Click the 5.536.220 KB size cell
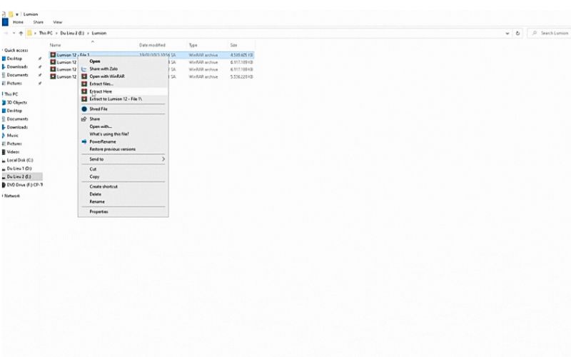This screenshot has width=571, height=357. tap(241, 77)
